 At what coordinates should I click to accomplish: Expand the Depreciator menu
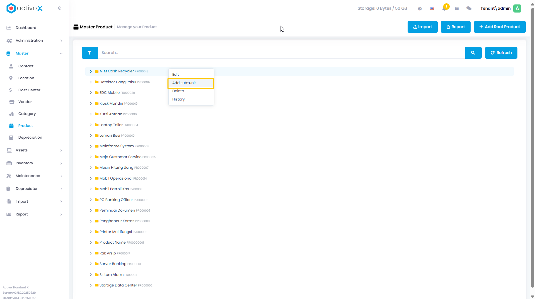tap(35, 188)
